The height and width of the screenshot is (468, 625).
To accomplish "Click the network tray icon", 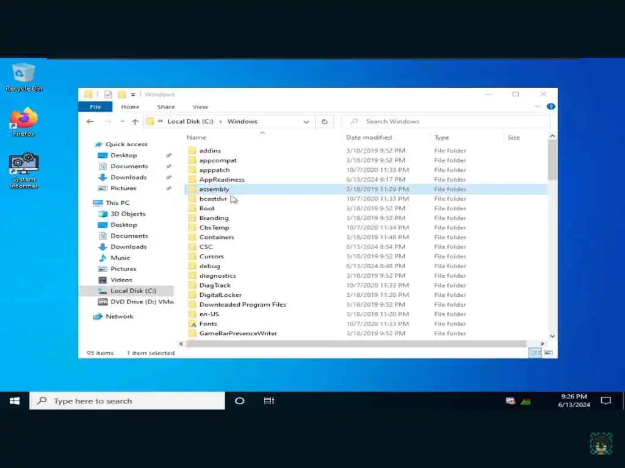I will click(511, 401).
